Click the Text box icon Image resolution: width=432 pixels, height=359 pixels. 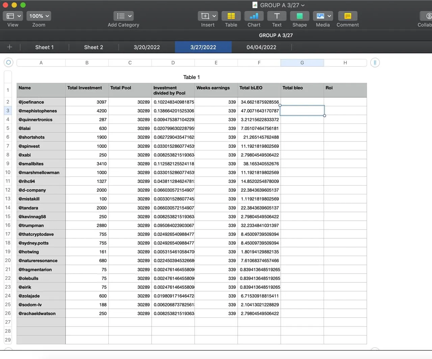(277, 16)
